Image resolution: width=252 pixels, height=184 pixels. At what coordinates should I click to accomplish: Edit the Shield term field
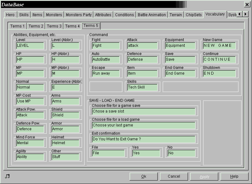tap(65, 115)
